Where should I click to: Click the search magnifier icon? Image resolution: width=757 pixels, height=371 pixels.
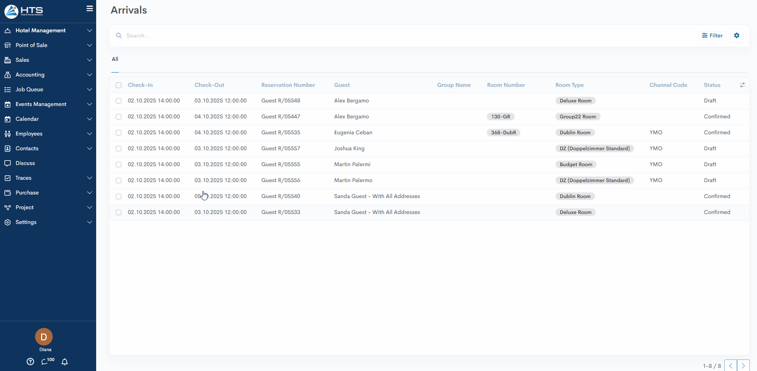tap(119, 35)
